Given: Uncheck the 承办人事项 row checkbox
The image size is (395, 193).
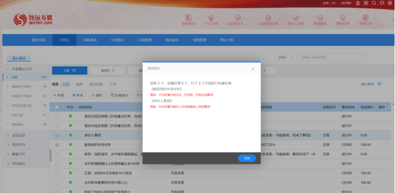Looking at the screenshot, I should click(x=57, y=135).
